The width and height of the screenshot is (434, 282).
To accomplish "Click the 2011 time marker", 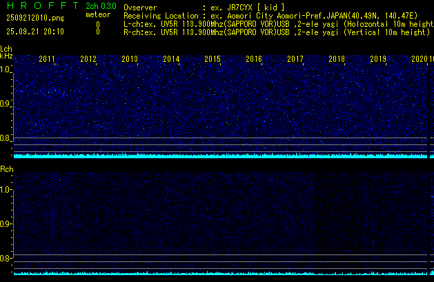I will (47, 60).
